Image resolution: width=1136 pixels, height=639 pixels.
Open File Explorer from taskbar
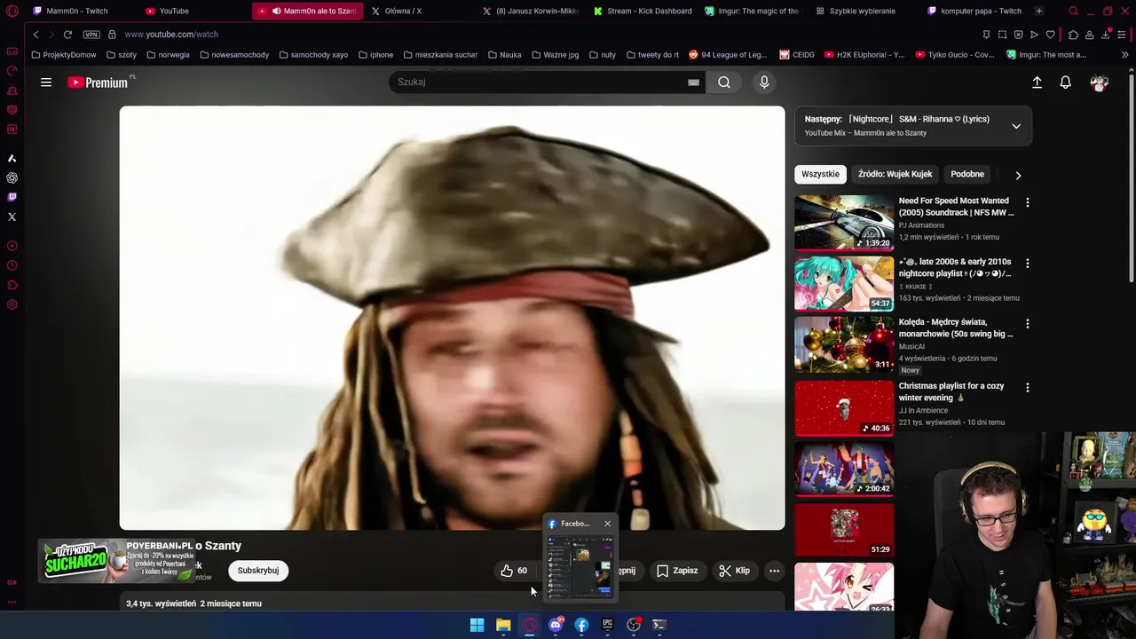pos(503,625)
